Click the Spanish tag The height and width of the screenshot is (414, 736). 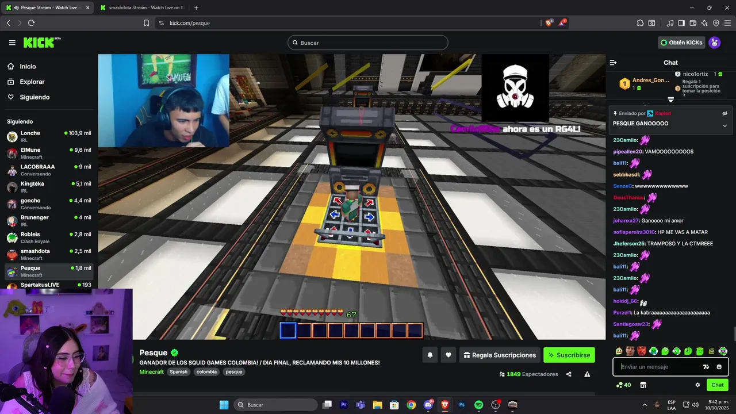[178, 372]
